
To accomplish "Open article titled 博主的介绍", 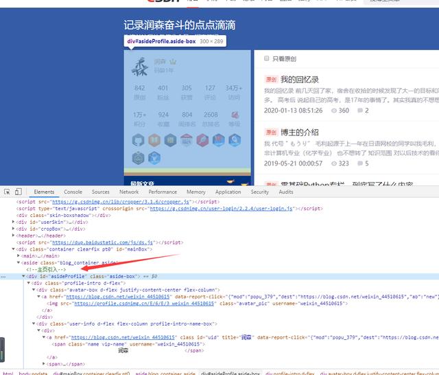I will pos(300,133).
